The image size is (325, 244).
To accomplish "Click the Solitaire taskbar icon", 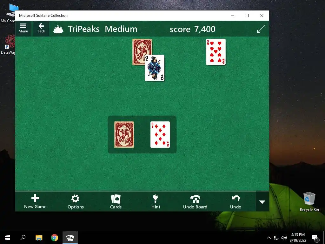I will tap(70, 238).
